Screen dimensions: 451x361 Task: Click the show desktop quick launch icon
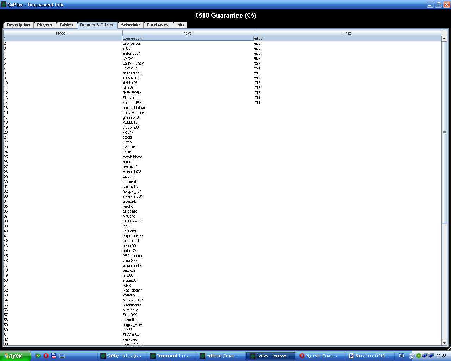(x=62, y=356)
